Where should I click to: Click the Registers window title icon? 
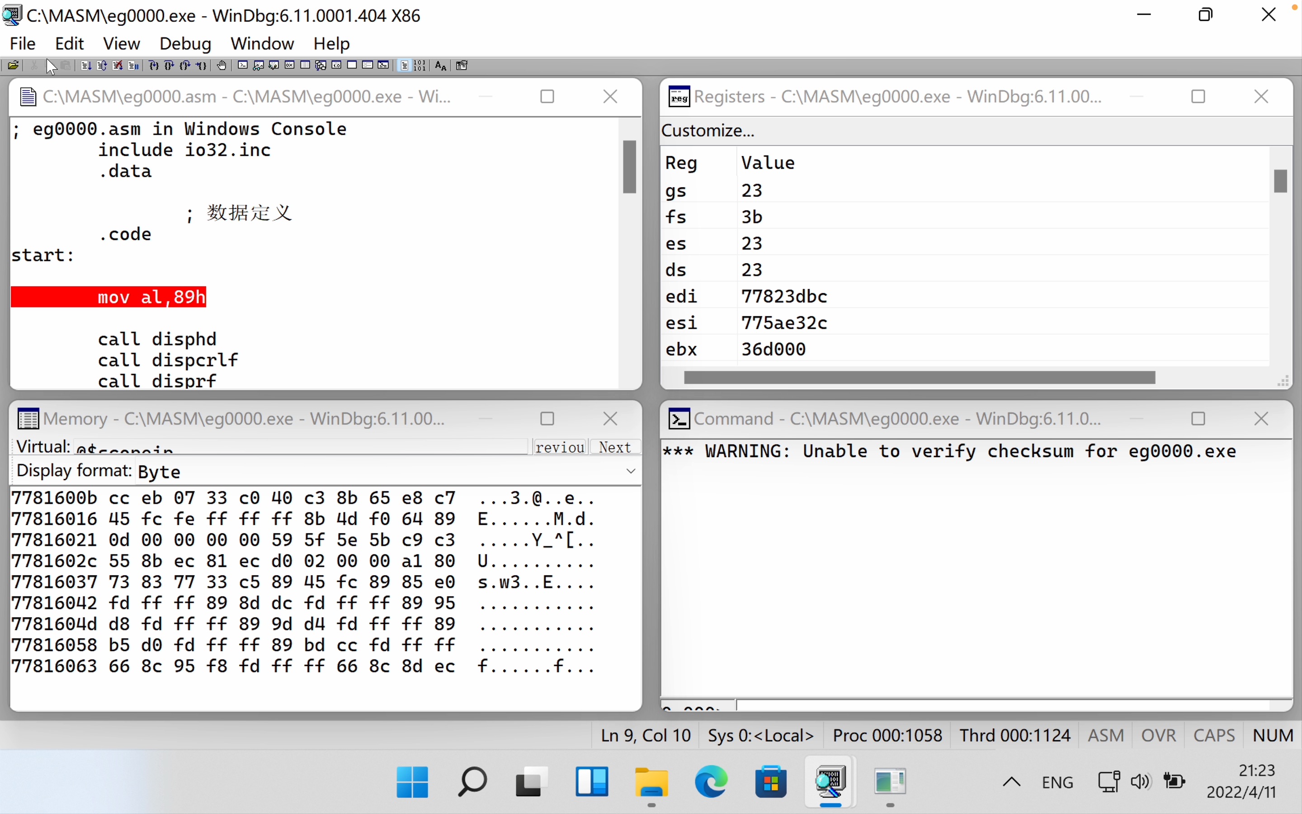[679, 97]
